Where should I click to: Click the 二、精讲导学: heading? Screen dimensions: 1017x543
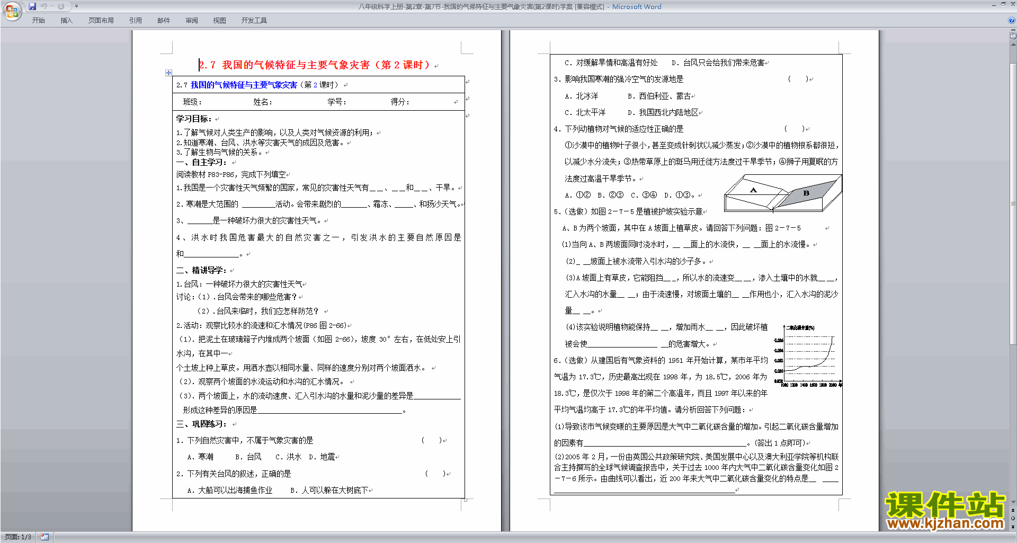[x=201, y=270]
